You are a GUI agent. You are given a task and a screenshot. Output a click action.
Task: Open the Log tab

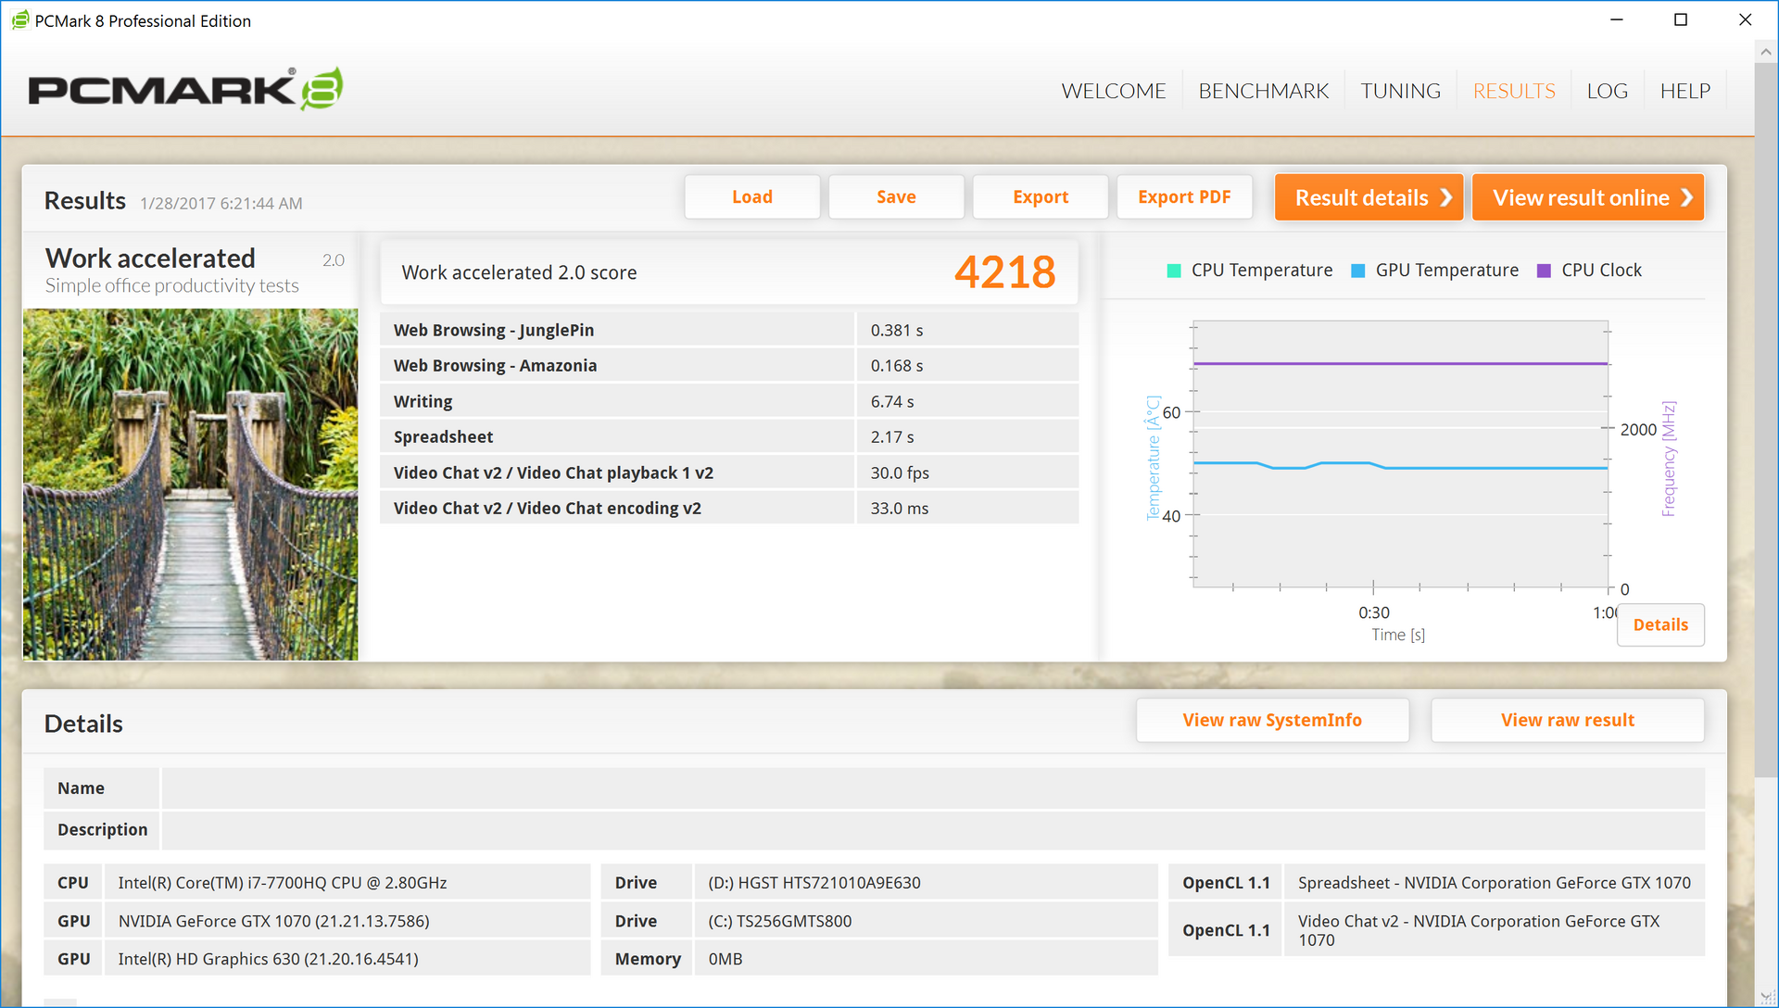(x=1607, y=91)
